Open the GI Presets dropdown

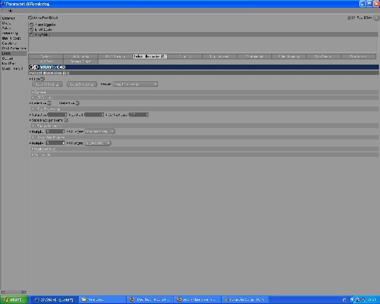pyautogui.click(x=135, y=84)
